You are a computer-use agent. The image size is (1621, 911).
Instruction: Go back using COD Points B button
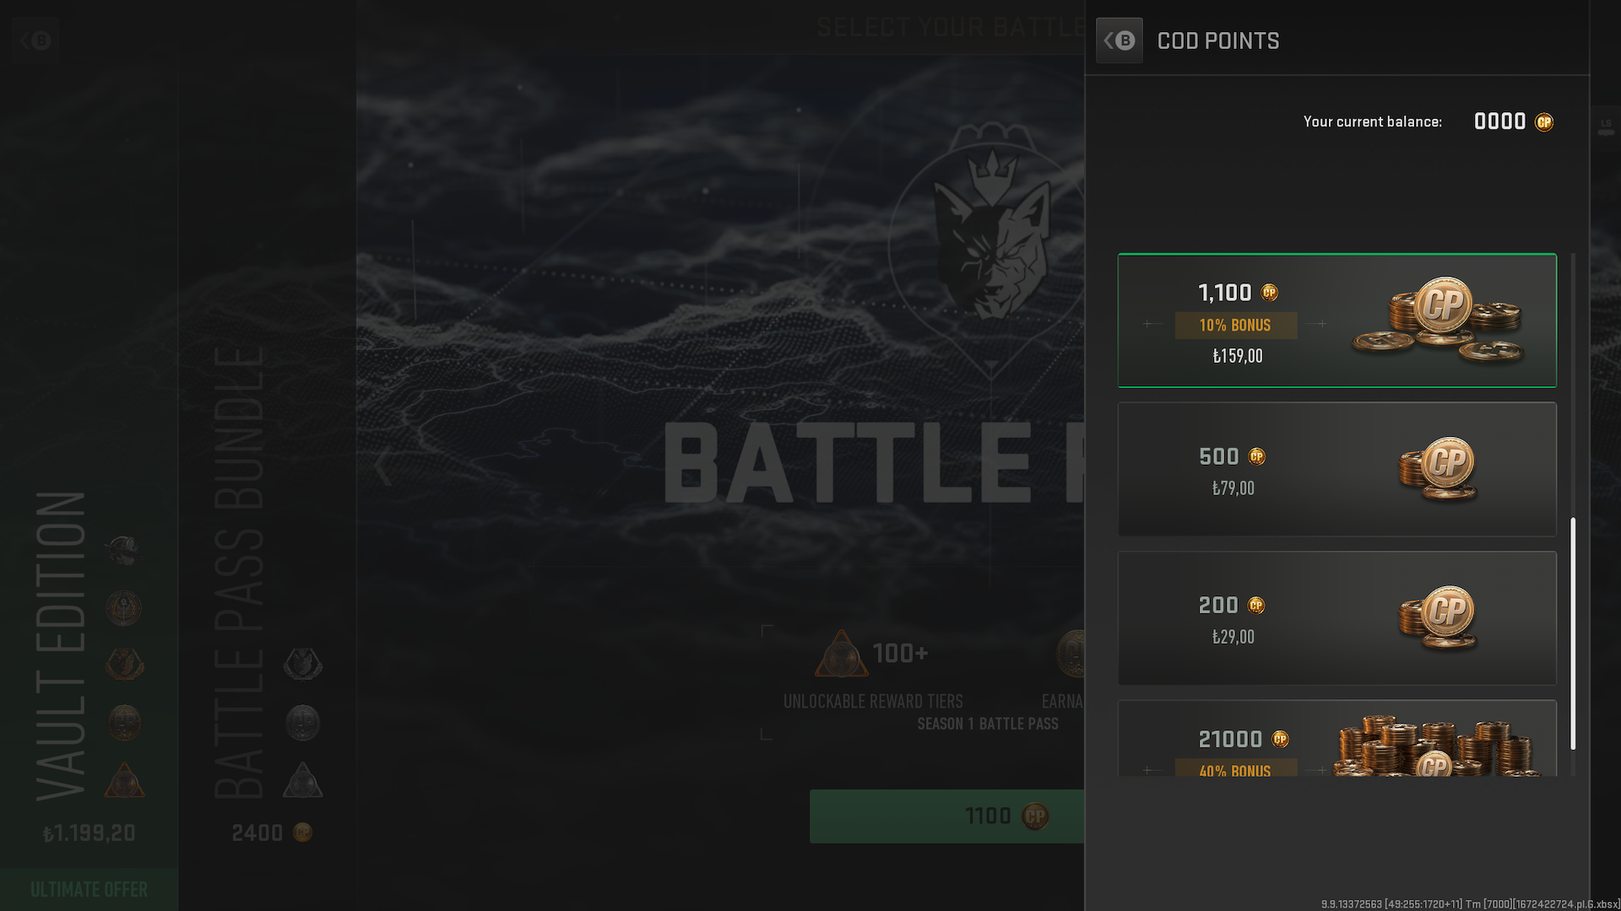pos(1119,40)
